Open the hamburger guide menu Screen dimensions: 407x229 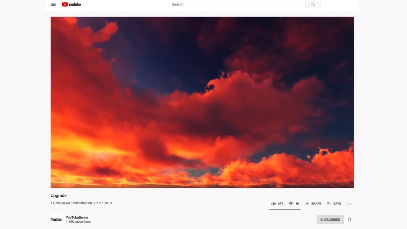point(53,4)
